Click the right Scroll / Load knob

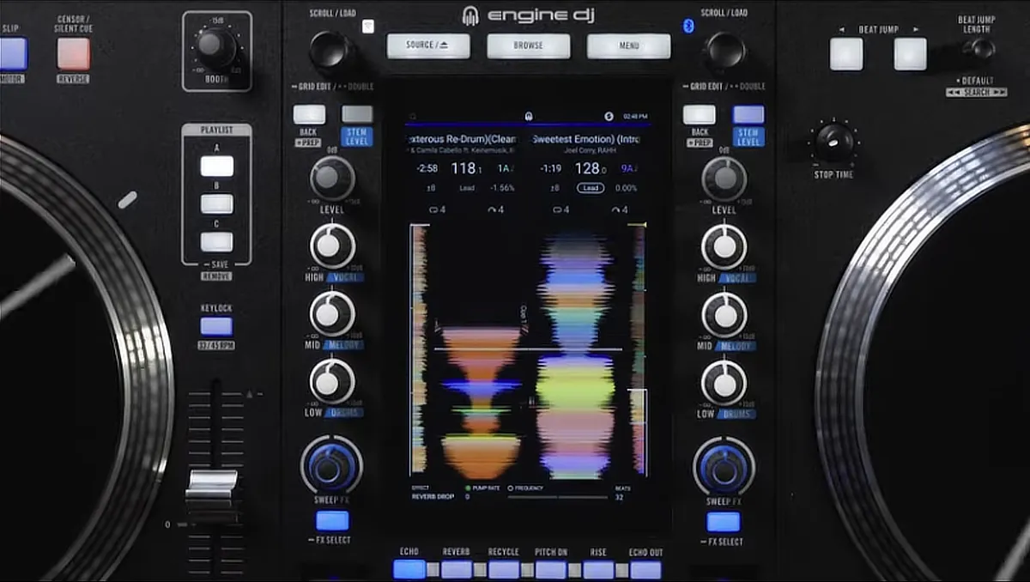click(726, 52)
